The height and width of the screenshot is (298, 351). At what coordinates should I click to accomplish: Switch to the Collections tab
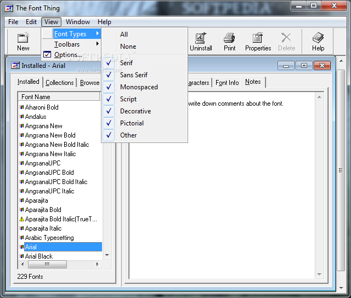[x=60, y=83]
